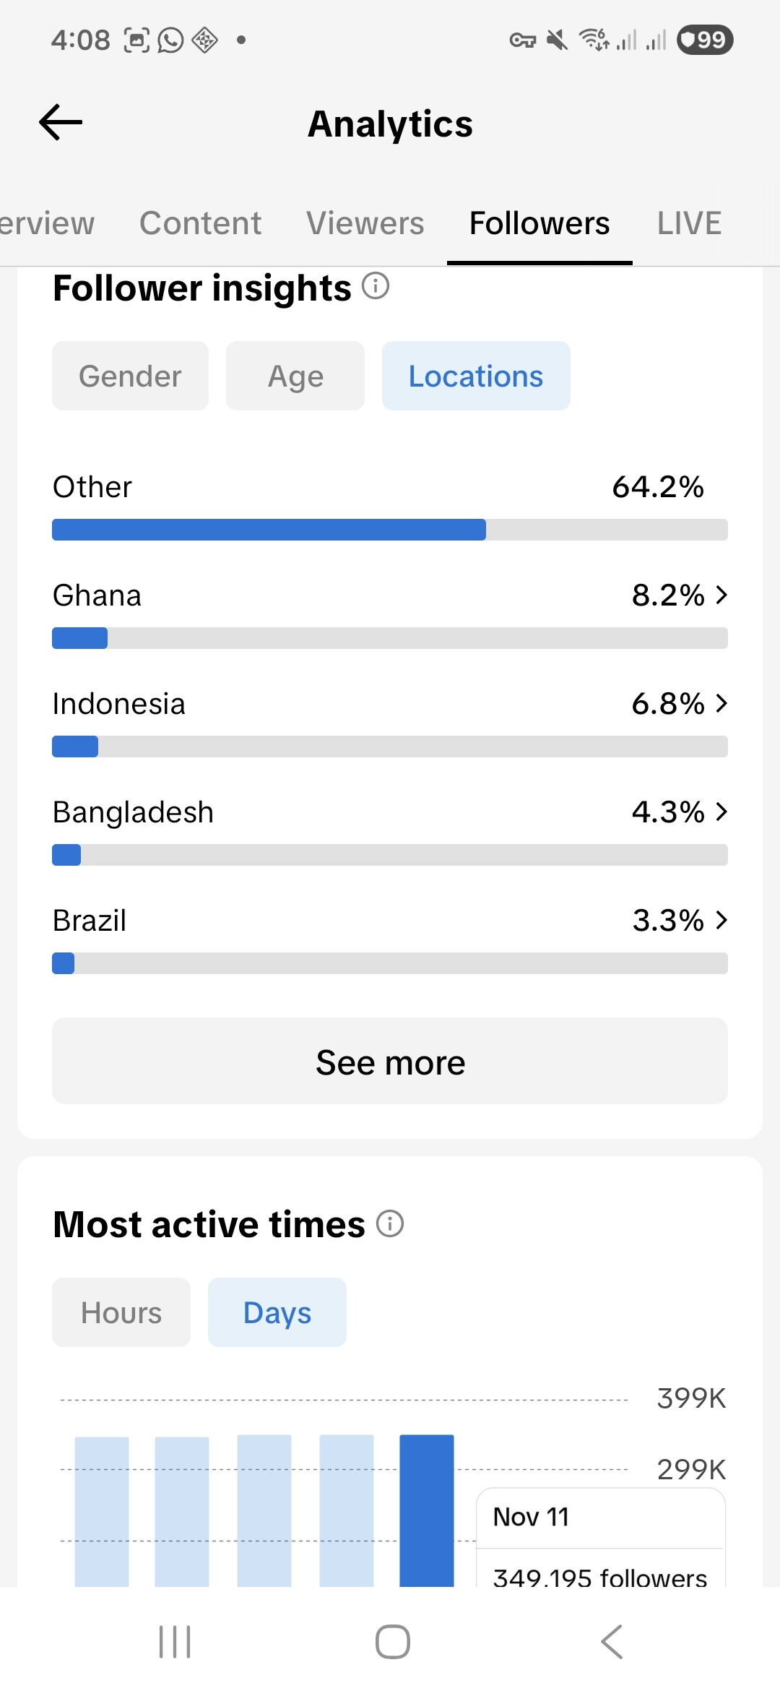Select the Days filter chip
Screen dimensions: 780x1691
pyautogui.click(x=277, y=1312)
